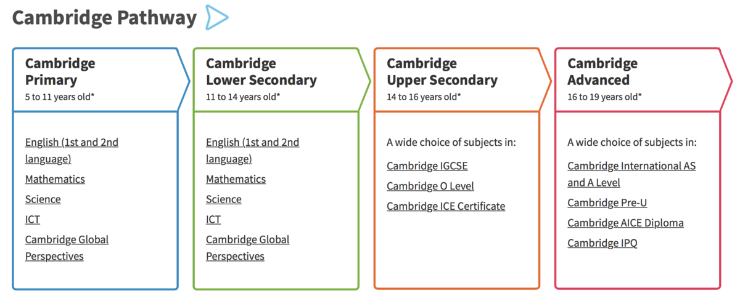Viewport: 740px width, 296px height.
Task: Click the Cambridge Pre-U link
Action: point(607,202)
